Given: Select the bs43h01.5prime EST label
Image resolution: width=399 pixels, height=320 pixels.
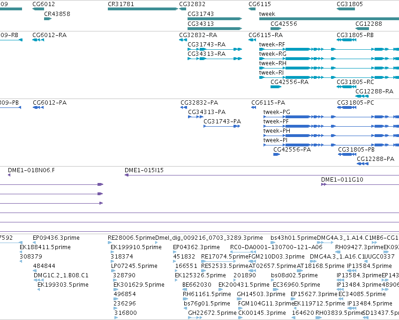Looking at the screenshot, I should click(x=294, y=238).
